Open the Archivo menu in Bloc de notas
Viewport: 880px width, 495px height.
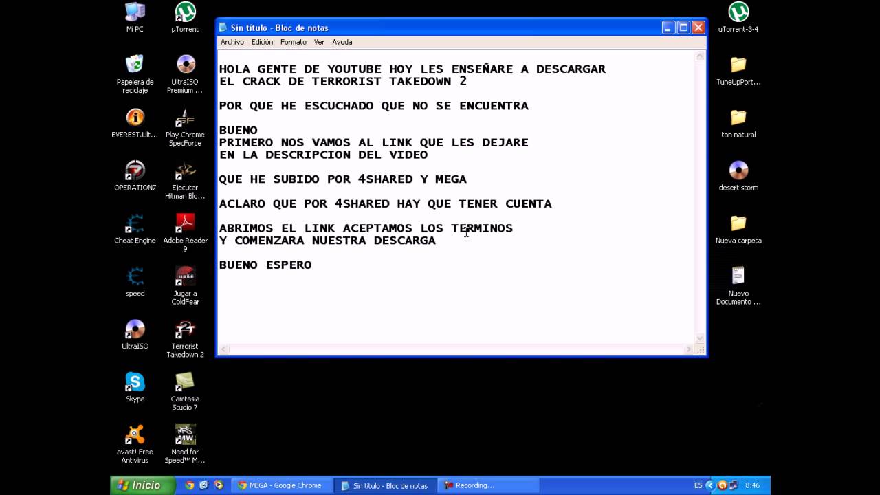(232, 42)
